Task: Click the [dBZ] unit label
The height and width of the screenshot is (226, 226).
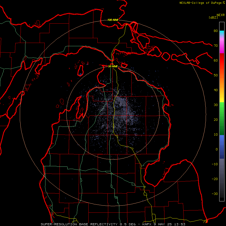Action: [213, 18]
